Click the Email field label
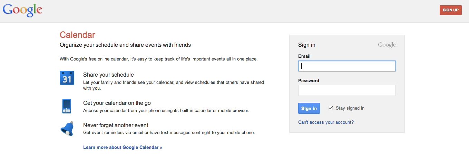The width and height of the screenshot is (469, 165). pos(304,56)
